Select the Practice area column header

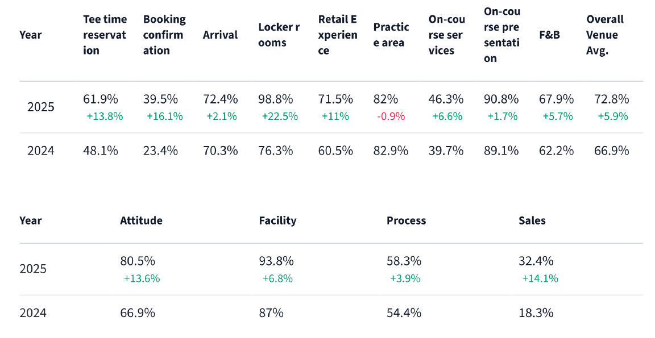click(x=391, y=35)
